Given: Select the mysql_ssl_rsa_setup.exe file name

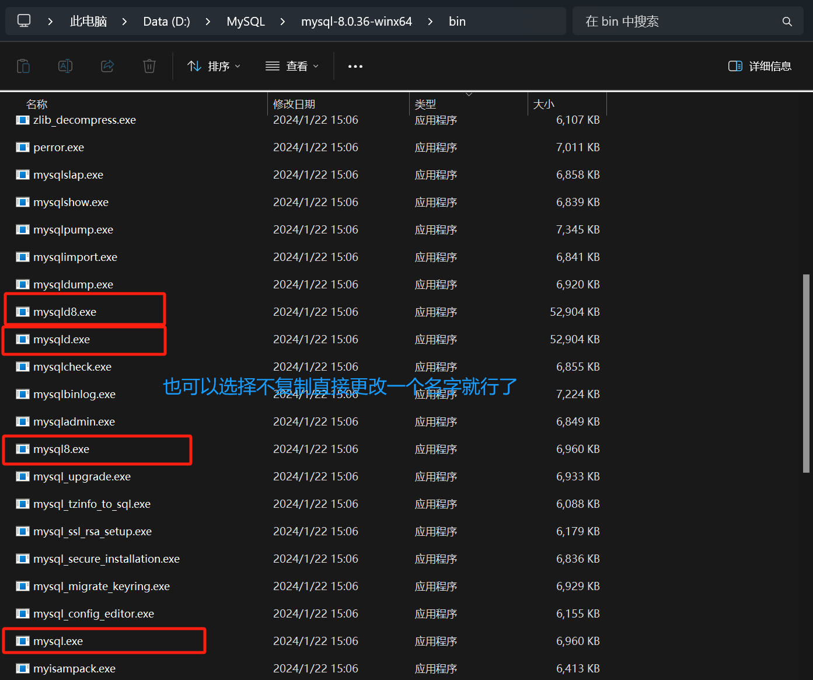Looking at the screenshot, I should [x=92, y=532].
